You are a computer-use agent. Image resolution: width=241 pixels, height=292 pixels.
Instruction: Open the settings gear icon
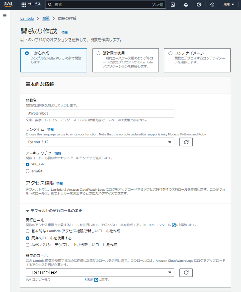pos(212,5)
